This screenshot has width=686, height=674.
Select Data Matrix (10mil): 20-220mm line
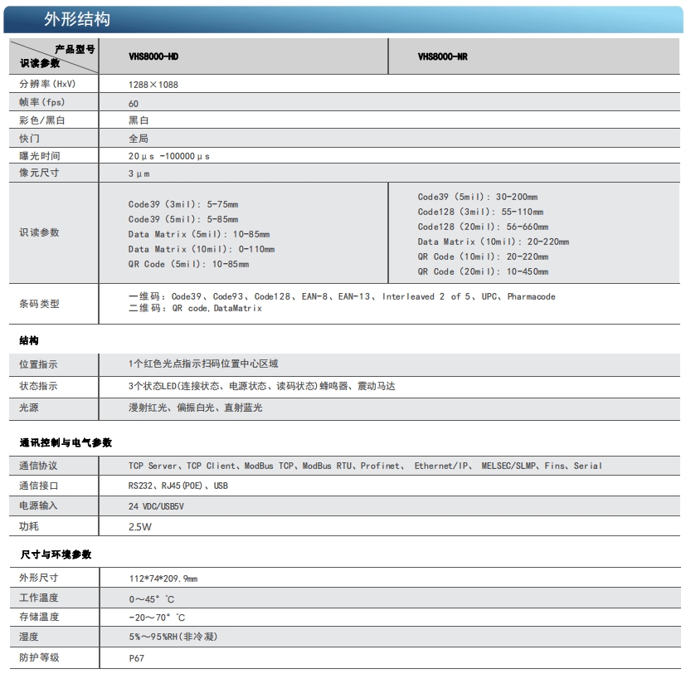494,242
